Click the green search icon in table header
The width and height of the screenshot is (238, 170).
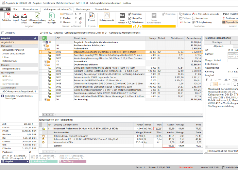(x=45, y=38)
